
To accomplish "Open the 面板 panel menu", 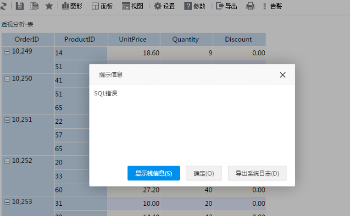I will click(x=102, y=6).
